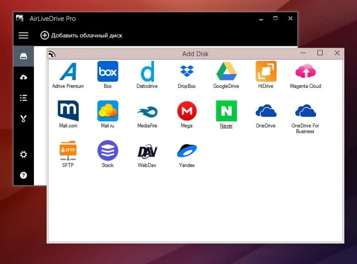Add a WebDav disk
This screenshot has width=357, height=264.
click(x=147, y=151)
